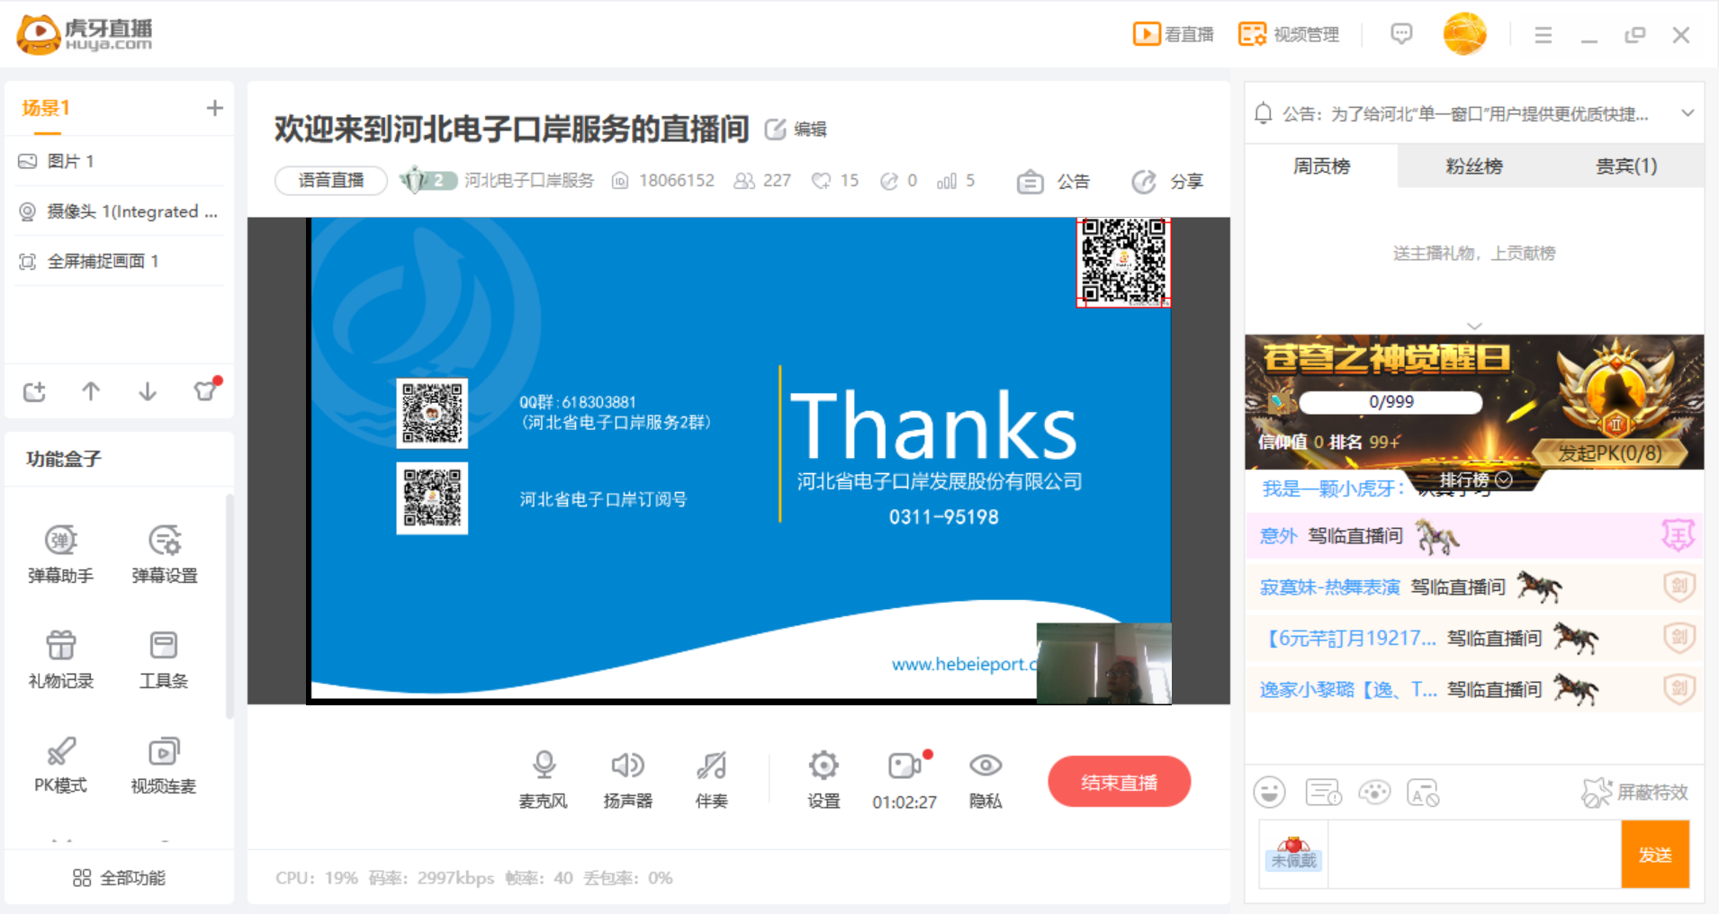
Task: Click the palette icon in chat toolbar
Action: (x=1374, y=793)
